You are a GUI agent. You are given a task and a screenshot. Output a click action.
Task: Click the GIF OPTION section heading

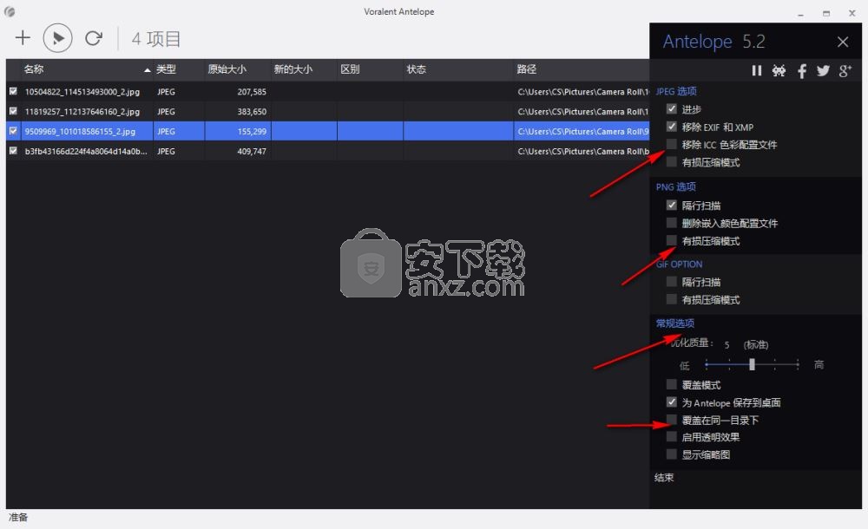click(x=680, y=264)
